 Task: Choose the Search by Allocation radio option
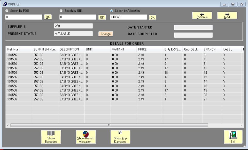(112, 11)
